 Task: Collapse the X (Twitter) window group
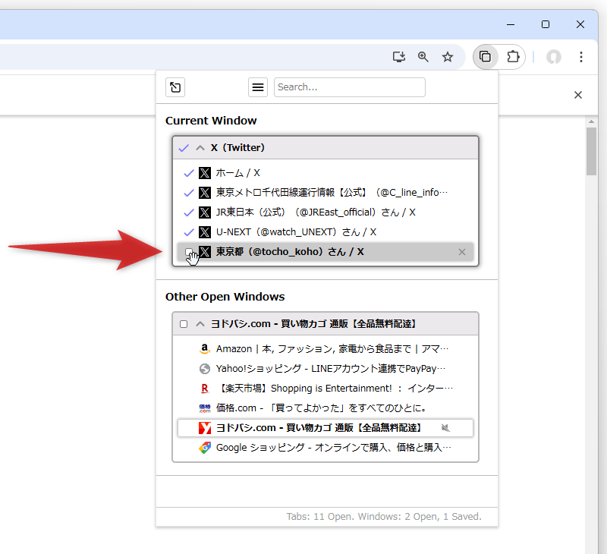pyautogui.click(x=200, y=147)
